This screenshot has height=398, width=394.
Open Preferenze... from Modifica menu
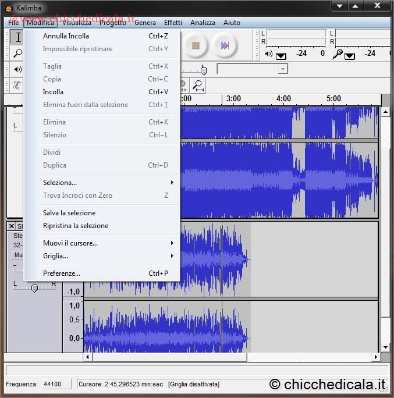click(x=61, y=273)
